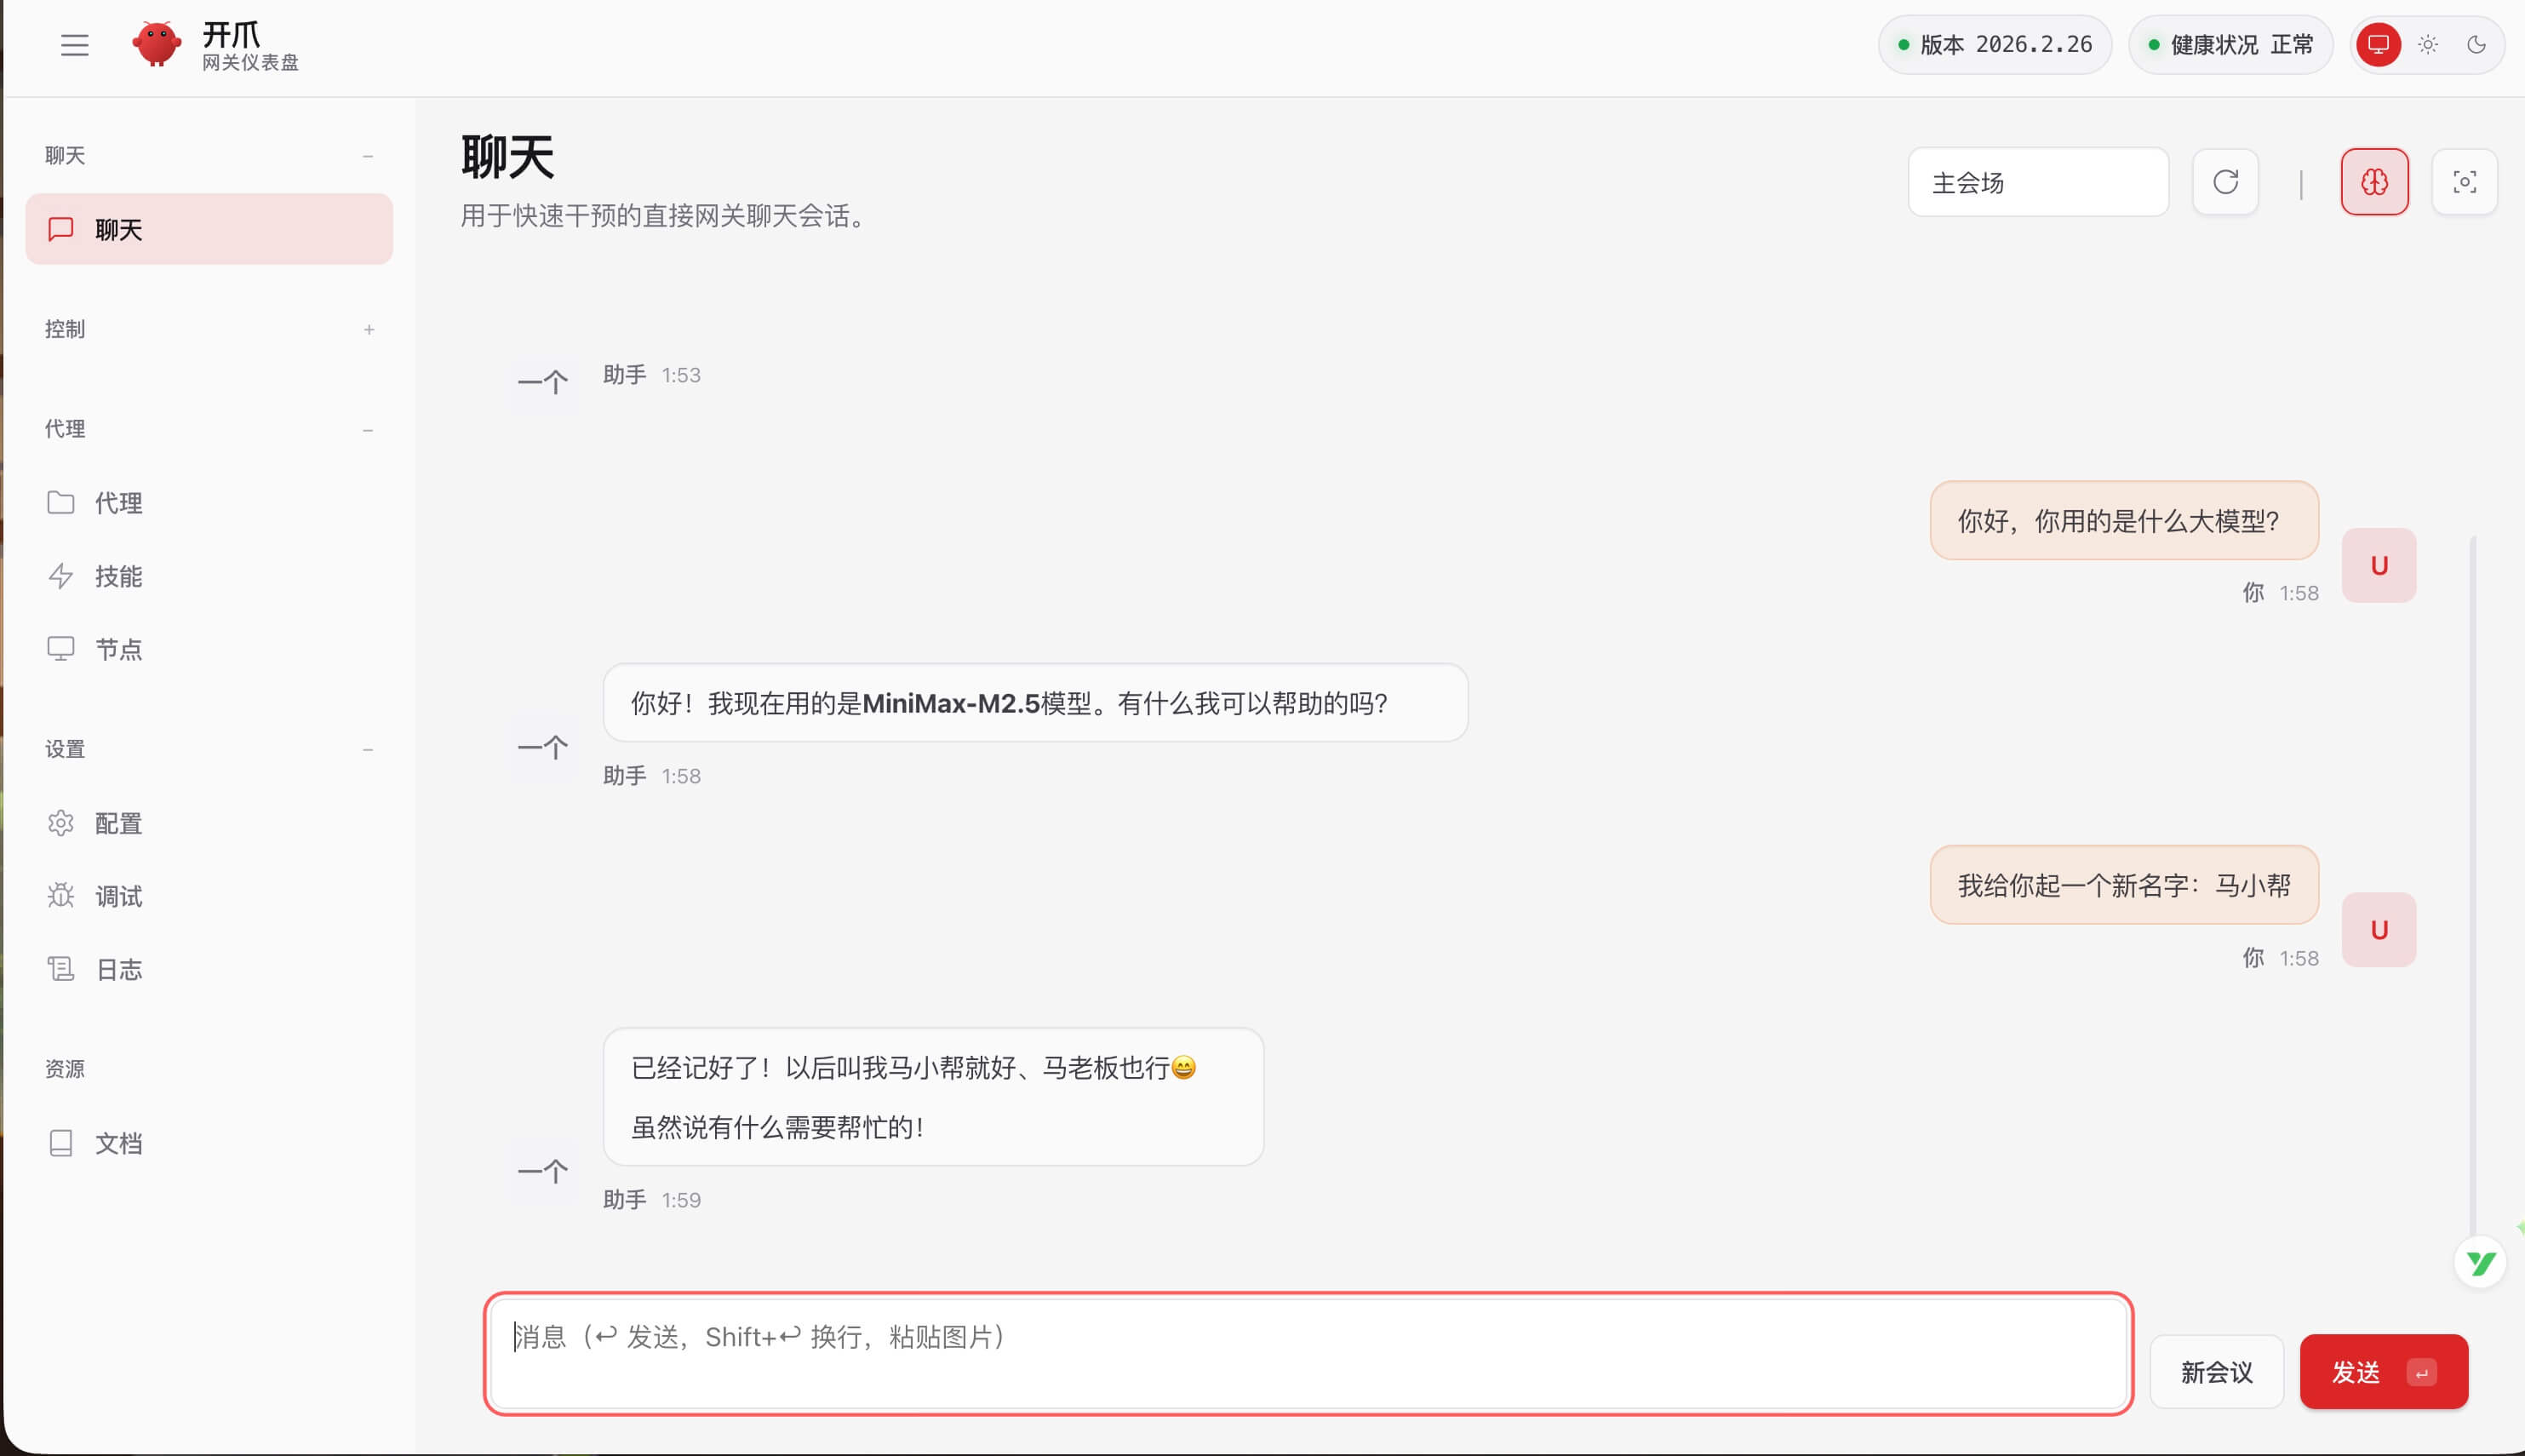Toggle the brain thinking display button

(2374, 182)
